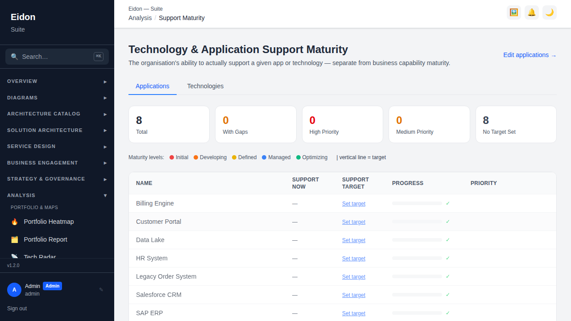Open Portfolio Report folder icon

point(15,239)
